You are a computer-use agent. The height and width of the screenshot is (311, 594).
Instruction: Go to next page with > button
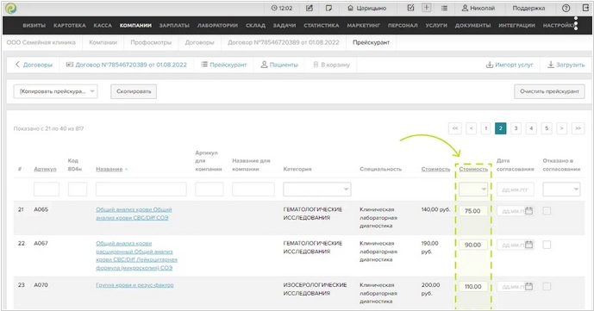point(561,128)
